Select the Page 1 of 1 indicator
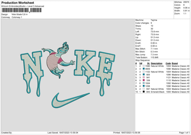 coord(184,132)
